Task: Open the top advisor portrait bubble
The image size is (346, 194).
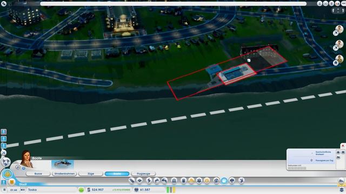Action: 340,29
